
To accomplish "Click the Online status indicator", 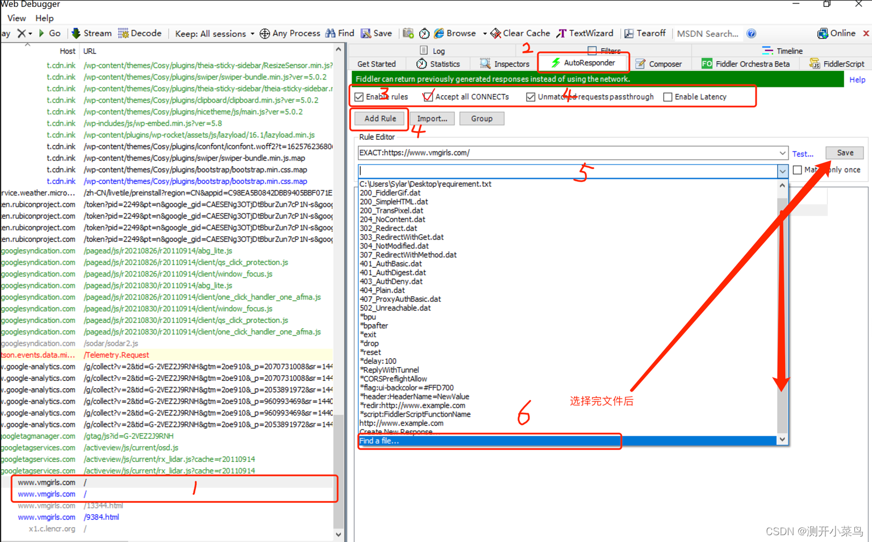I will [x=836, y=33].
